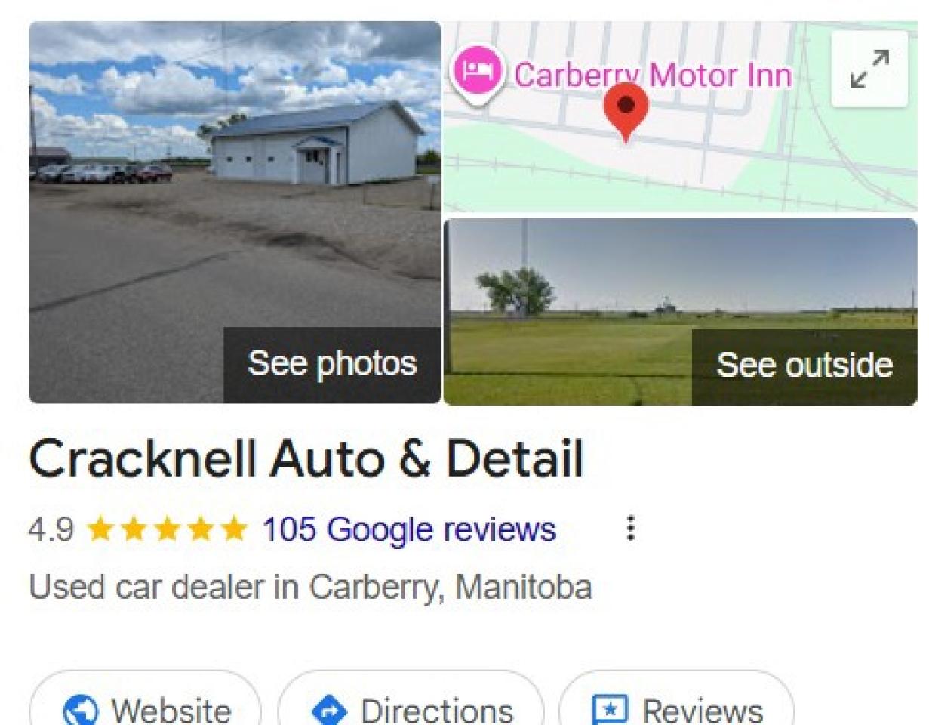Click the Cracknell Auto & Detail business title
The image size is (929, 725).
pos(306,459)
